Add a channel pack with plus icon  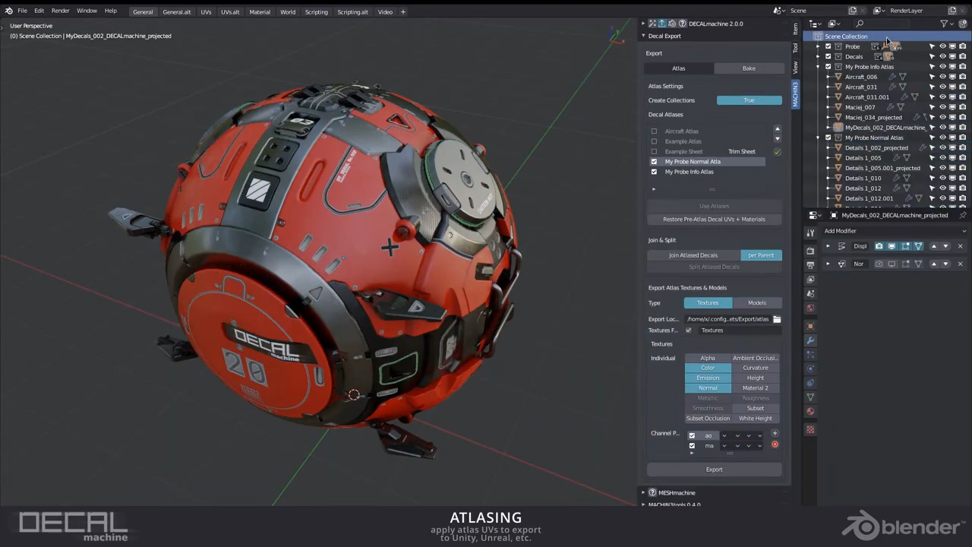[x=775, y=434]
